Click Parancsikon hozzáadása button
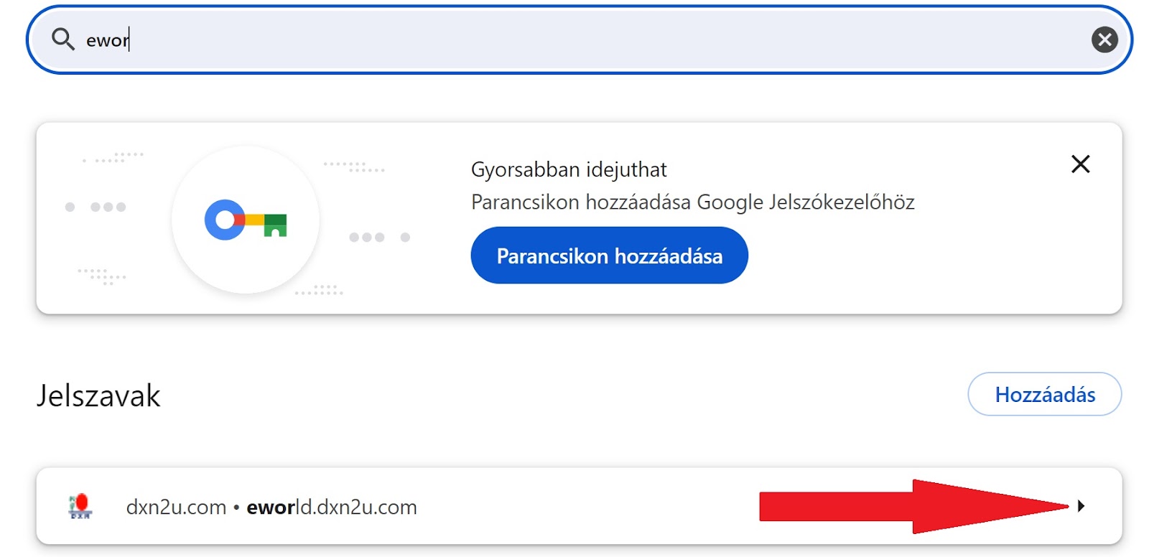 609,256
